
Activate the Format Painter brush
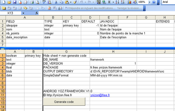pyautogui.click(x=75, y=2)
